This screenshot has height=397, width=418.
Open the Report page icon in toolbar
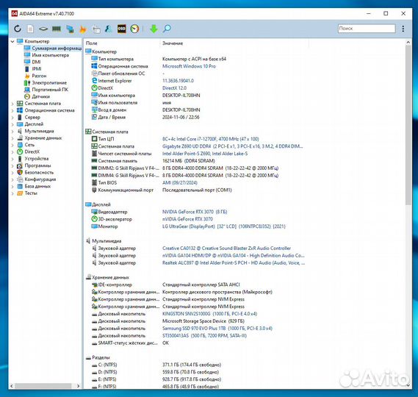coord(30,29)
